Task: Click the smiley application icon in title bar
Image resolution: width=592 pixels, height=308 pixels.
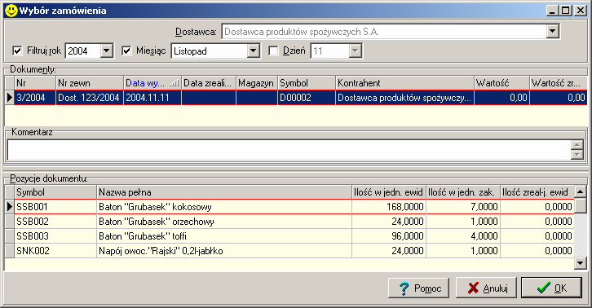Action: tap(11, 11)
